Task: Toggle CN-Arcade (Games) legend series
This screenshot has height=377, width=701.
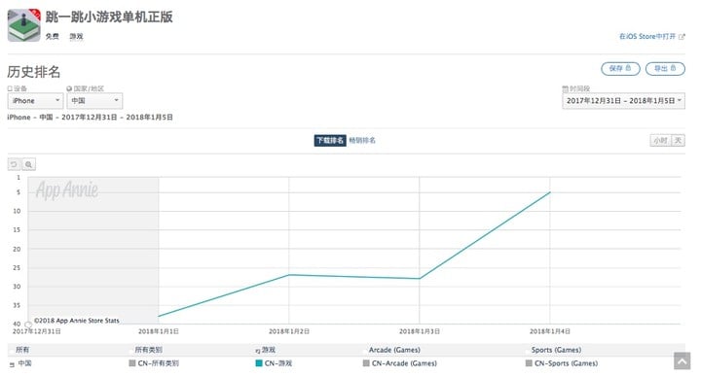Action: pyautogui.click(x=400, y=363)
